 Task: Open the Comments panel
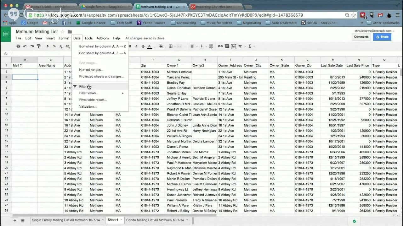361,37
